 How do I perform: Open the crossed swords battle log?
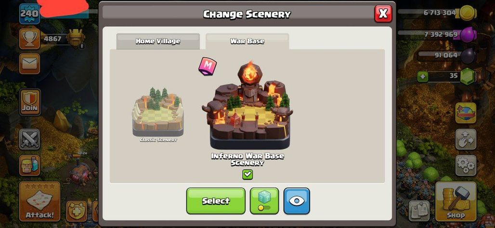click(x=29, y=139)
